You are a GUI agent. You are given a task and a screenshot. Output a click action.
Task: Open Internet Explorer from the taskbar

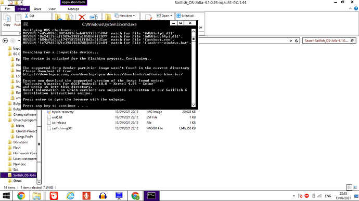coord(70,196)
